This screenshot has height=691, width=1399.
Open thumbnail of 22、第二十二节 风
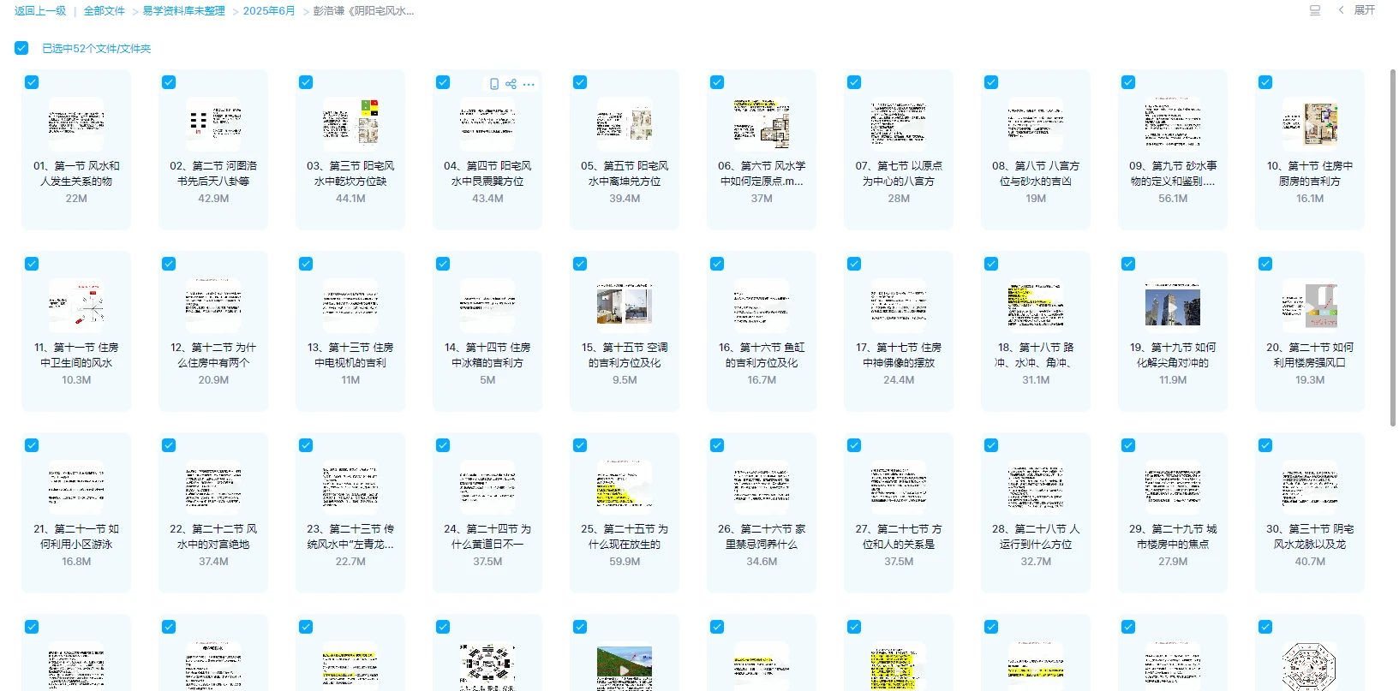coord(213,487)
